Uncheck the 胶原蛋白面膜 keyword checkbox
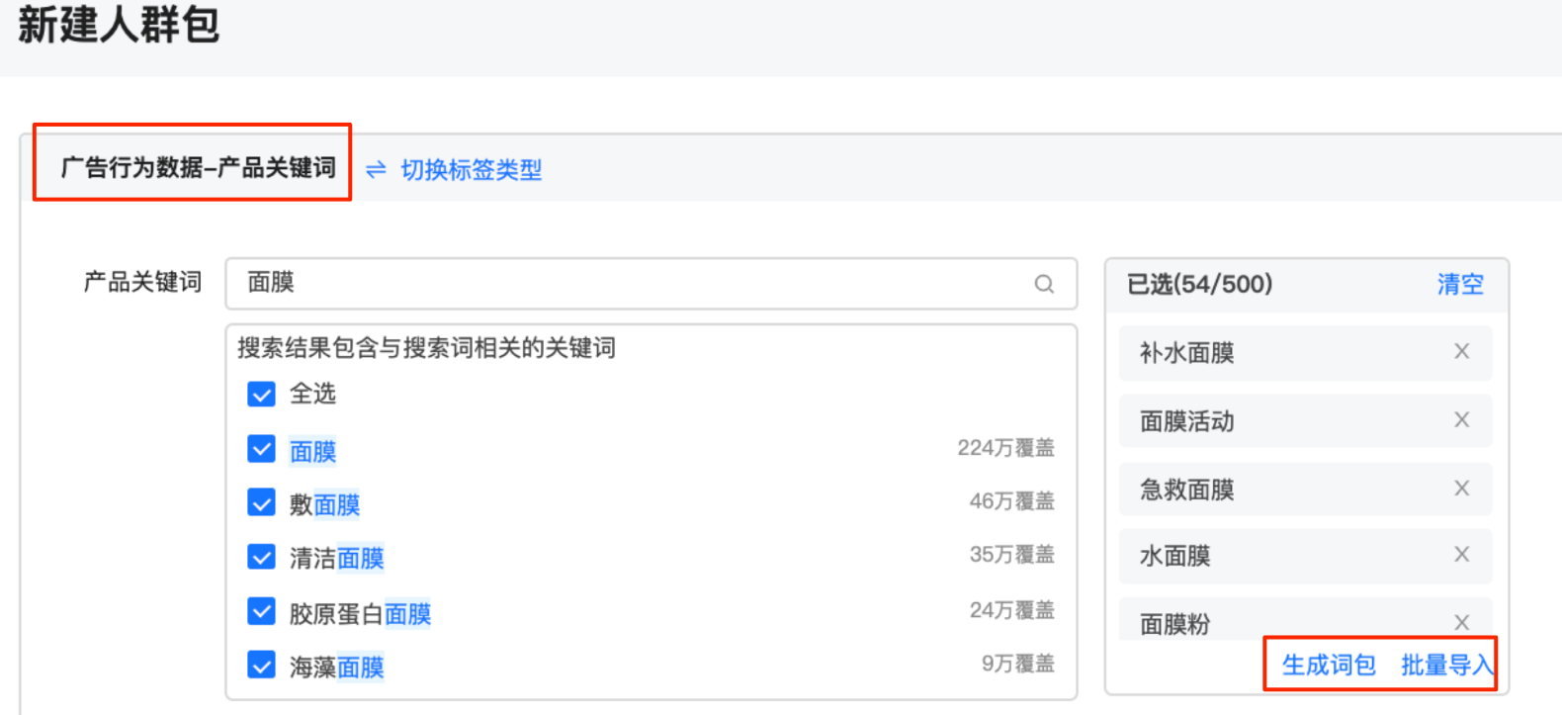The image size is (1562, 715). click(x=261, y=610)
